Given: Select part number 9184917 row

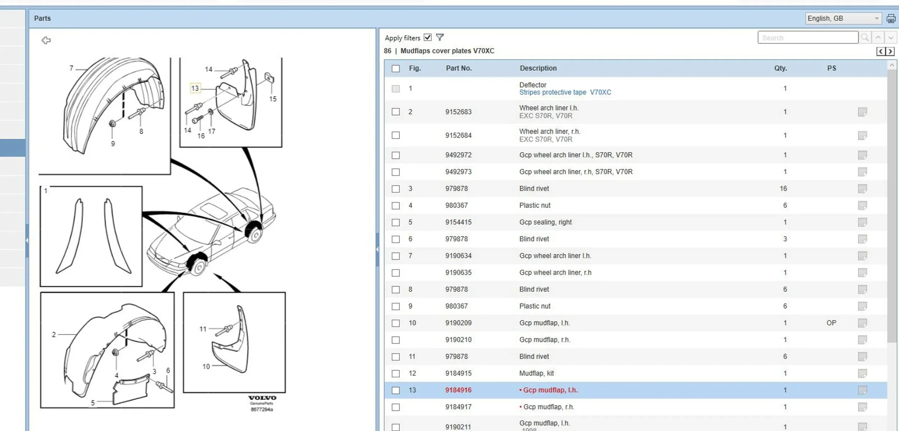Looking at the screenshot, I should tap(458, 407).
